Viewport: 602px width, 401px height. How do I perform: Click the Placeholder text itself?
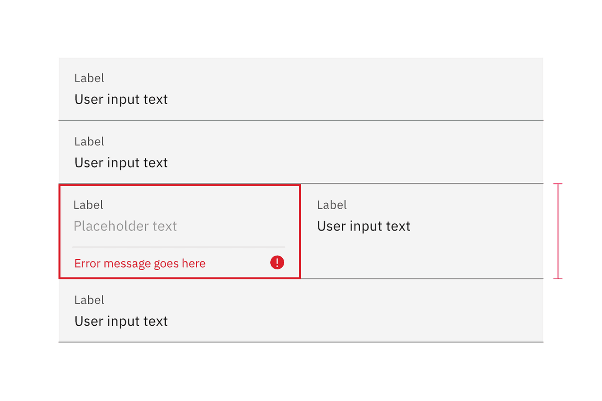tap(125, 226)
